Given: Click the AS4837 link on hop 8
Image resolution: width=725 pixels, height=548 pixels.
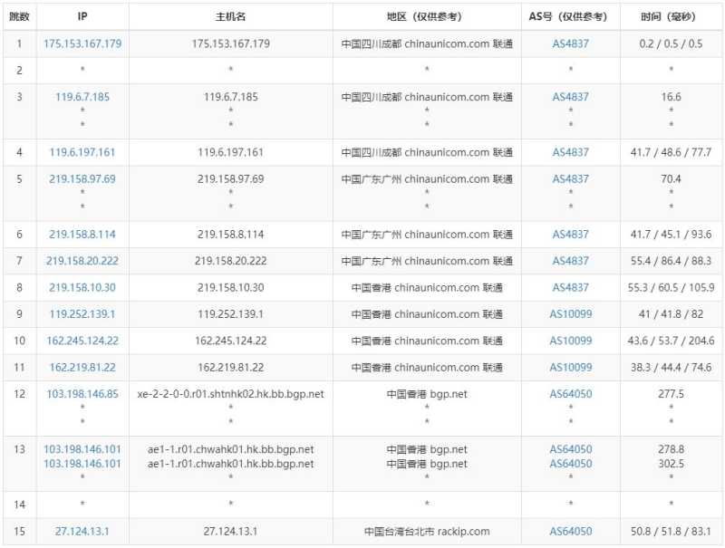Looking at the screenshot, I should [569, 287].
